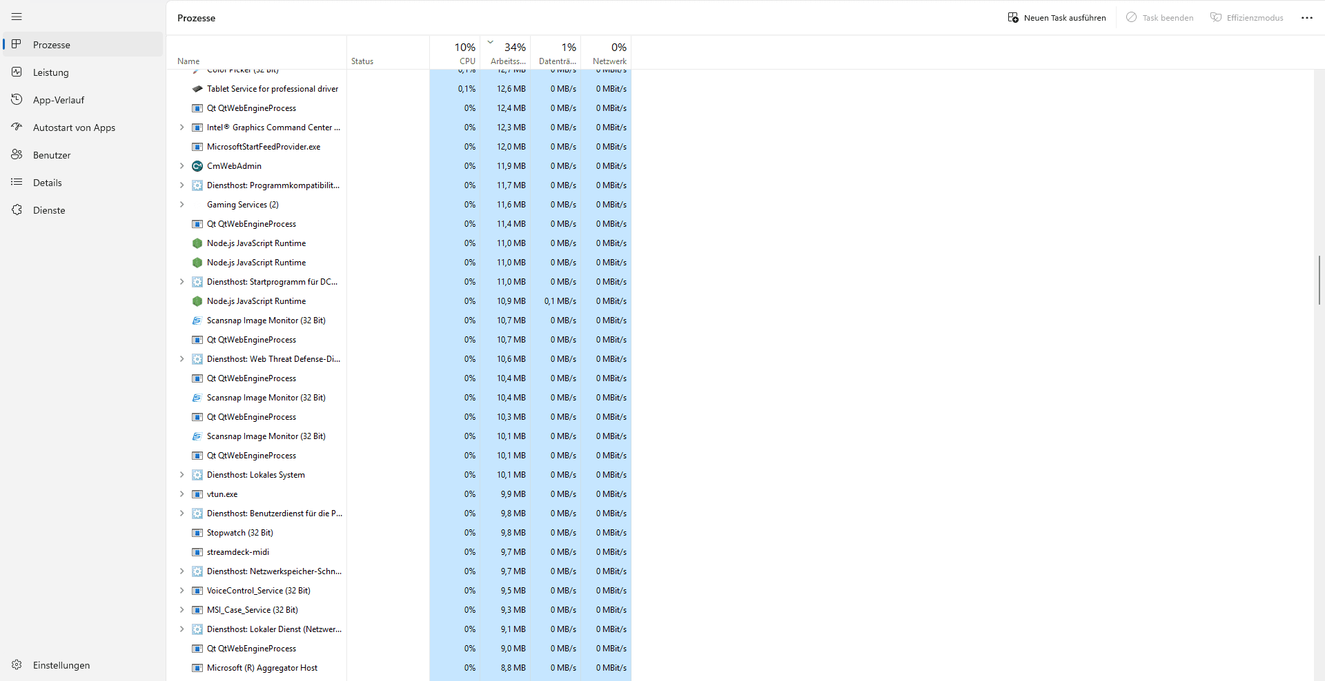The width and height of the screenshot is (1325, 681).
Task: Select MicrosoftStartFeedProvider.exe row
Action: point(399,147)
